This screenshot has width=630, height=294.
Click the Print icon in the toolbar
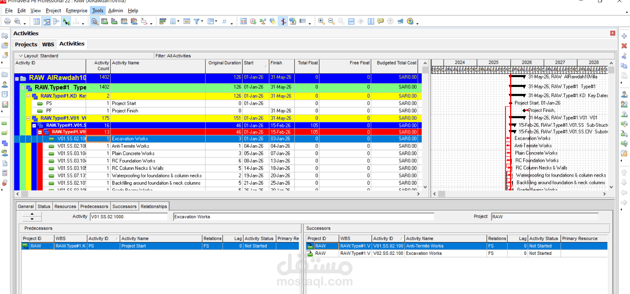tap(7, 21)
